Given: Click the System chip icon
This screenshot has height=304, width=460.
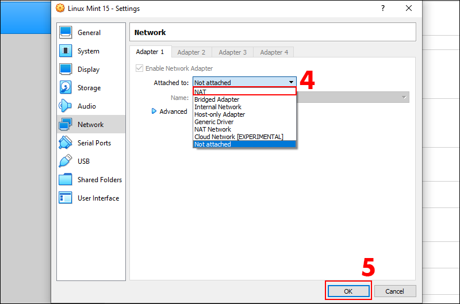Looking at the screenshot, I should pos(66,51).
